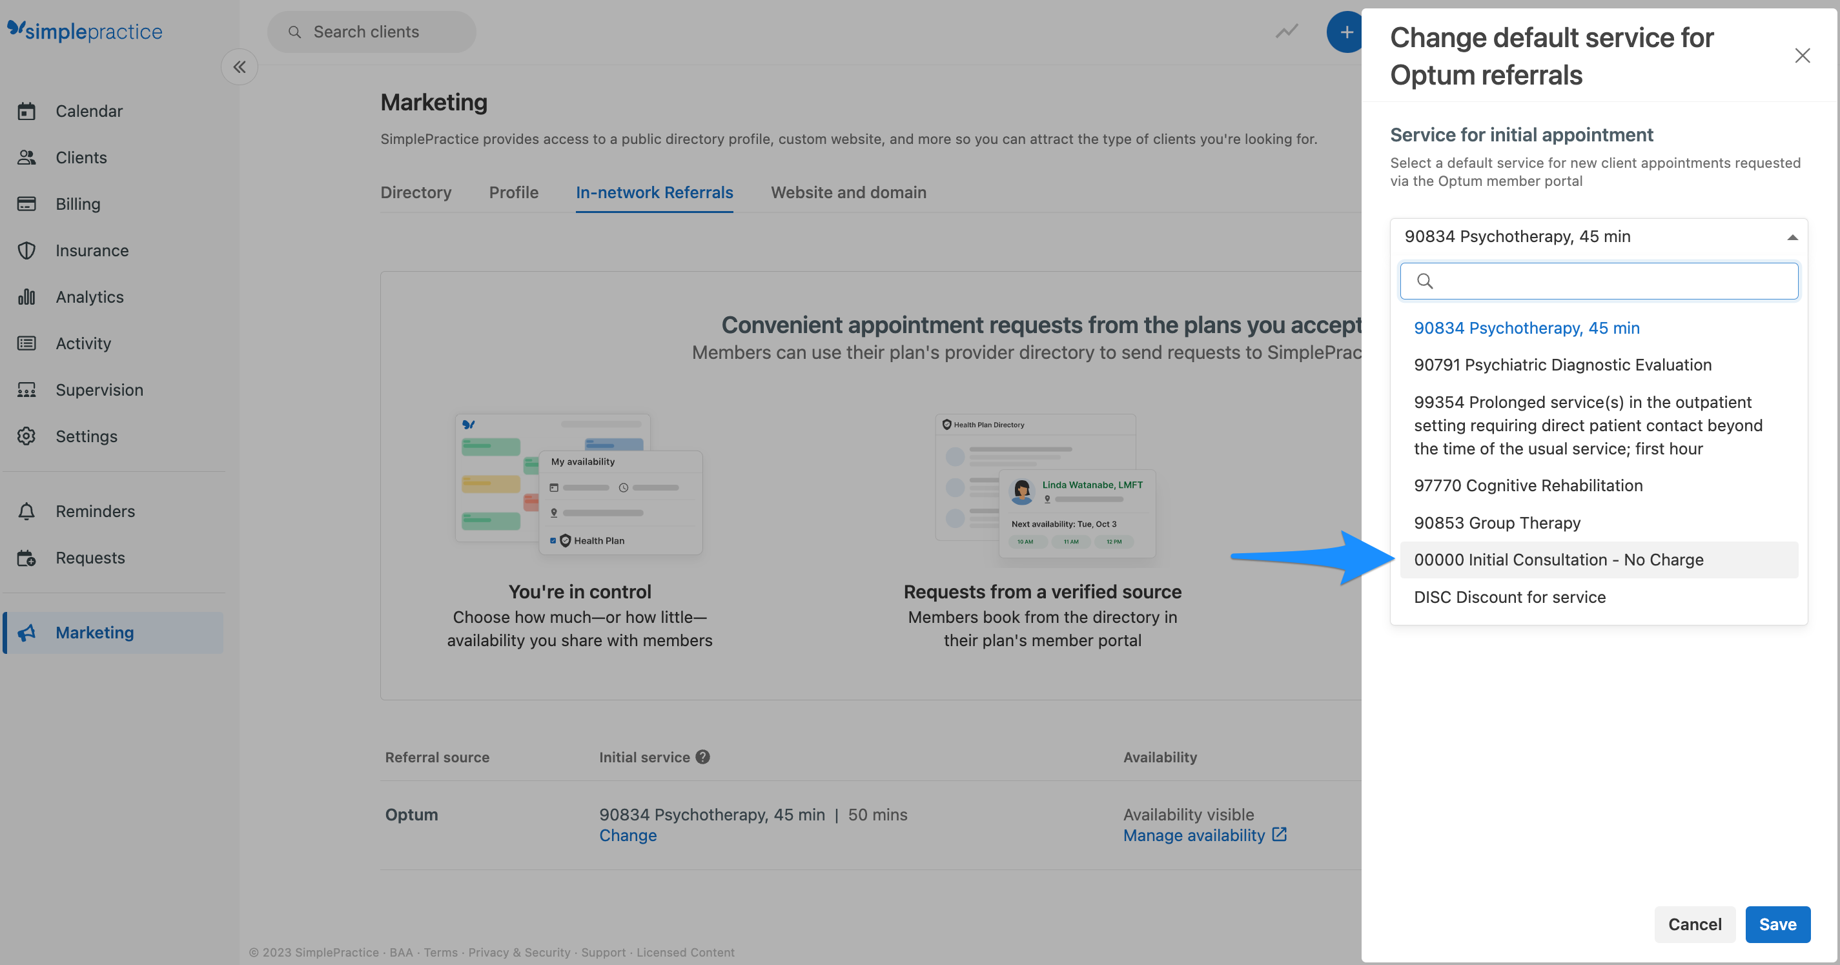Click the Referral source column header
The height and width of the screenshot is (965, 1840).
[x=437, y=757]
